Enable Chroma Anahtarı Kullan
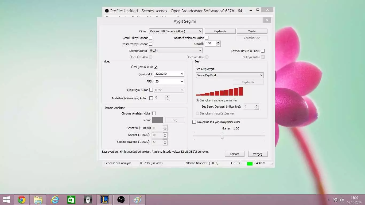365x205 pixels. pyautogui.click(x=154, y=113)
